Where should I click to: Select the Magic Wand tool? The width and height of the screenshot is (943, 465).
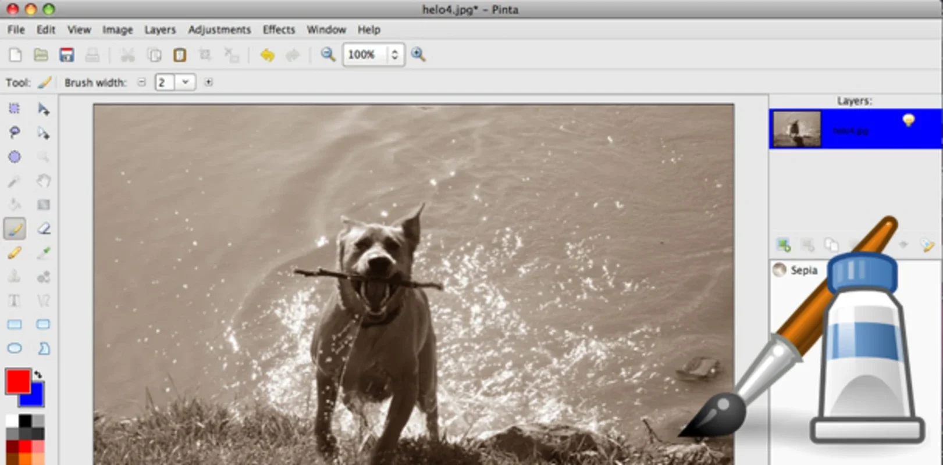tap(15, 181)
